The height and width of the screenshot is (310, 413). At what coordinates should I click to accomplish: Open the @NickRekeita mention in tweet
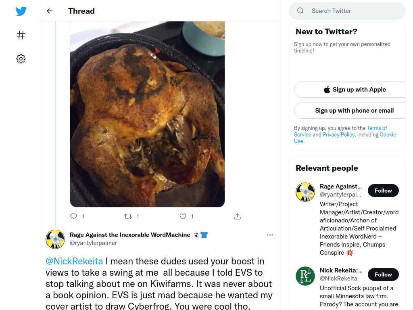point(74,261)
